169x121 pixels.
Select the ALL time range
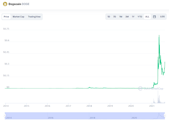(x=147, y=17)
